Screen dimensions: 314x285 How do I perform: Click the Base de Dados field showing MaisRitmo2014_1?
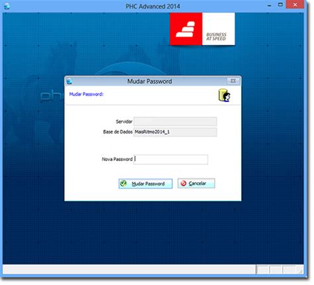176,132
